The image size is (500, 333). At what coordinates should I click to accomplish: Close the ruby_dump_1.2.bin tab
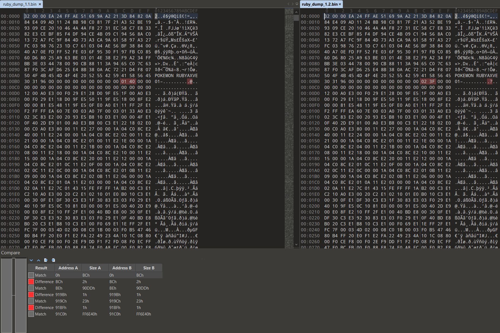(340, 4)
